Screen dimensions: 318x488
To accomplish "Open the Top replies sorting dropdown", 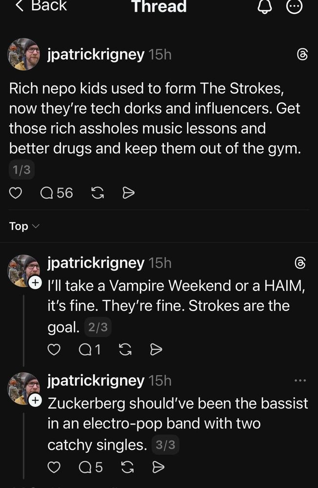I will pos(23,226).
